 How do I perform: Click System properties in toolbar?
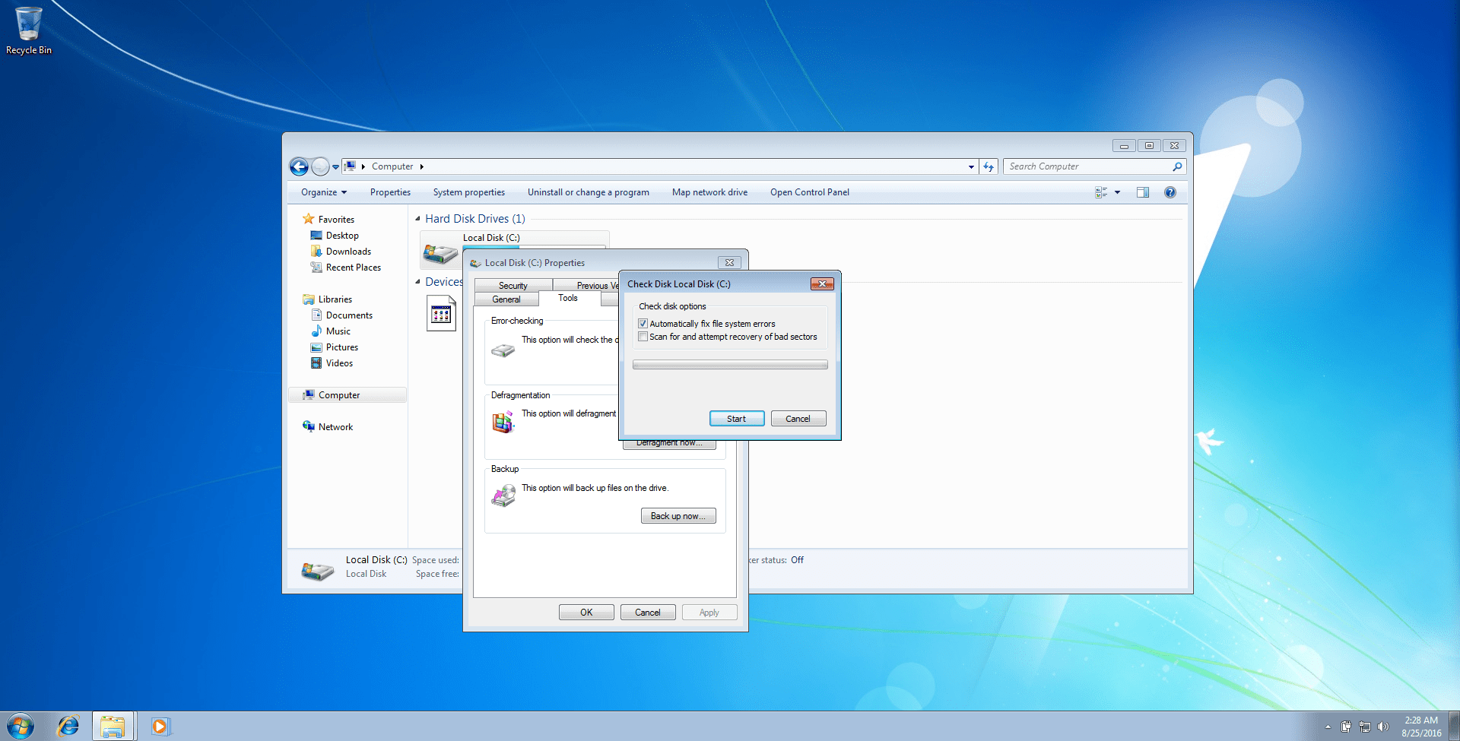469,192
